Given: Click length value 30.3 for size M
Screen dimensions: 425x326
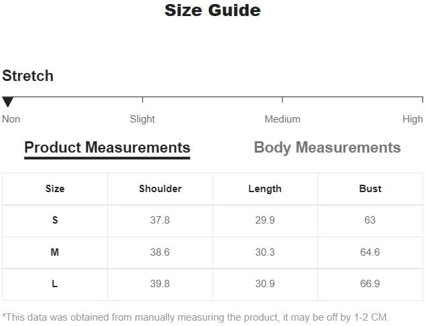Looking at the screenshot, I should [265, 252].
